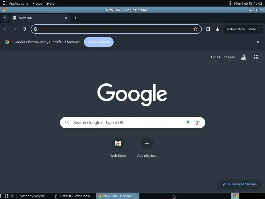
Task: Open the top panel three-dot indicator
Action: [x=230, y=3]
